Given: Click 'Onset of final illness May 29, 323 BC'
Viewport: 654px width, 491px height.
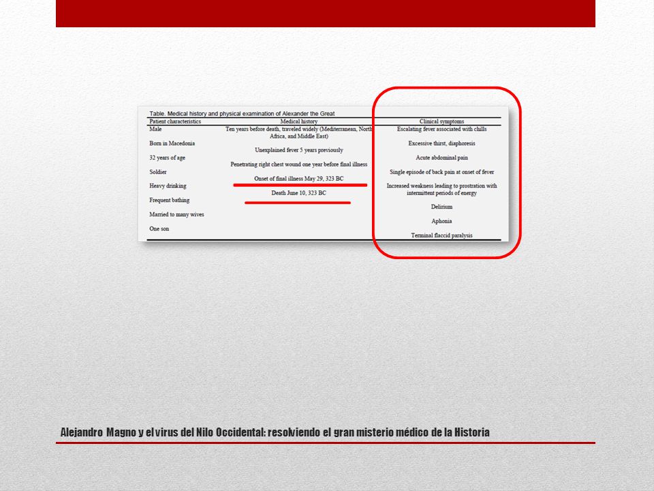Looking at the screenshot, I should [x=299, y=179].
